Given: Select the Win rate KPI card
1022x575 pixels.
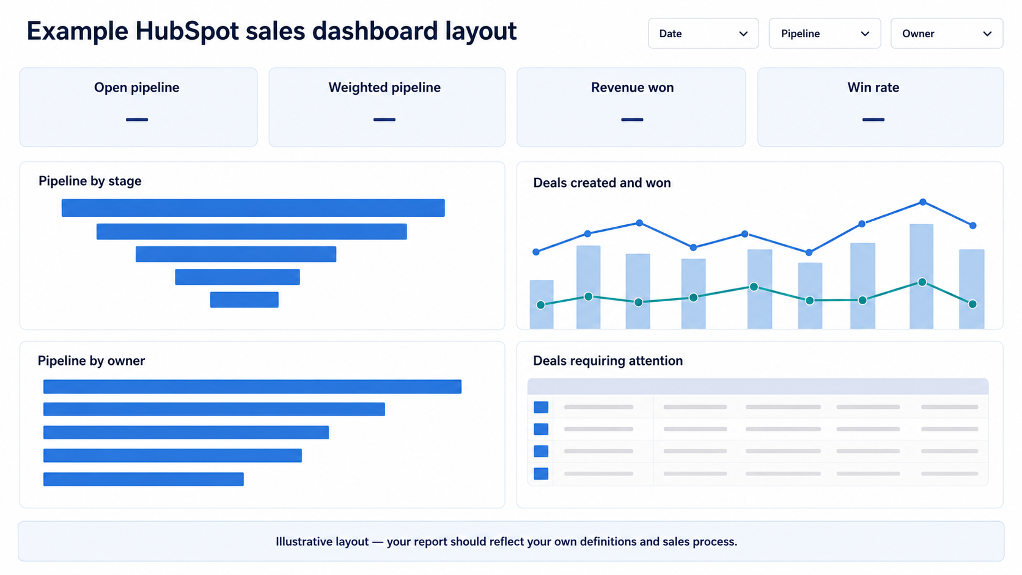Looking at the screenshot, I should coord(880,107).
